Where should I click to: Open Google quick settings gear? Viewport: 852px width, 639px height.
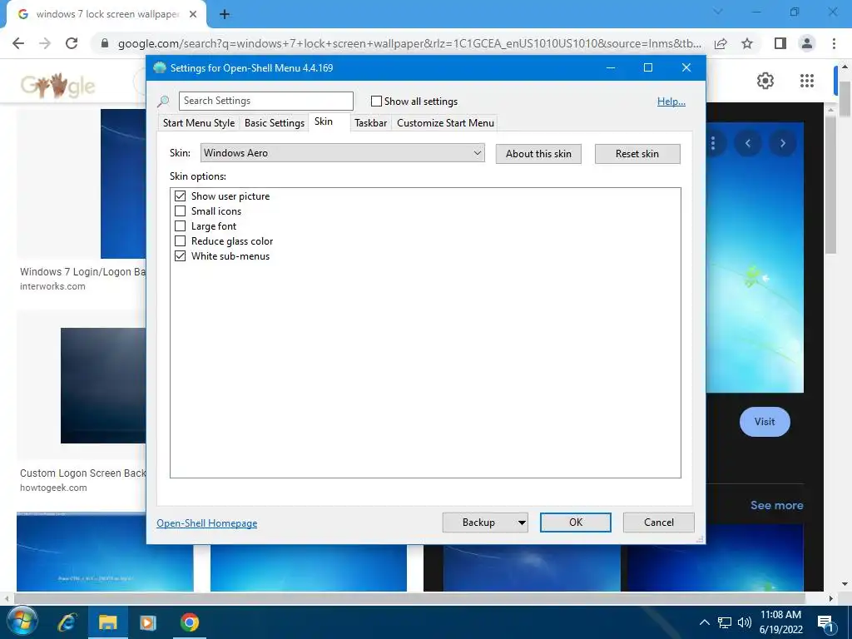point(765,81)
